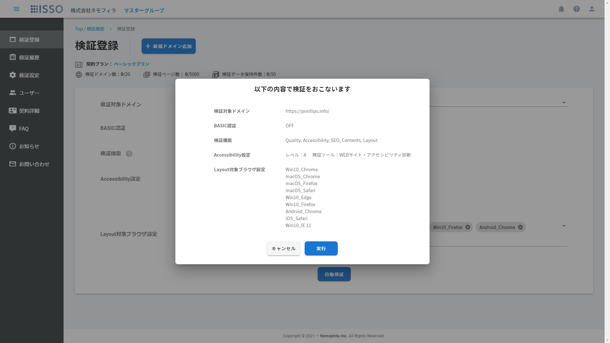This screenshot has width=610, height=343.
Task: Click the FAQ speech-bubble icon
Action: 13,128
